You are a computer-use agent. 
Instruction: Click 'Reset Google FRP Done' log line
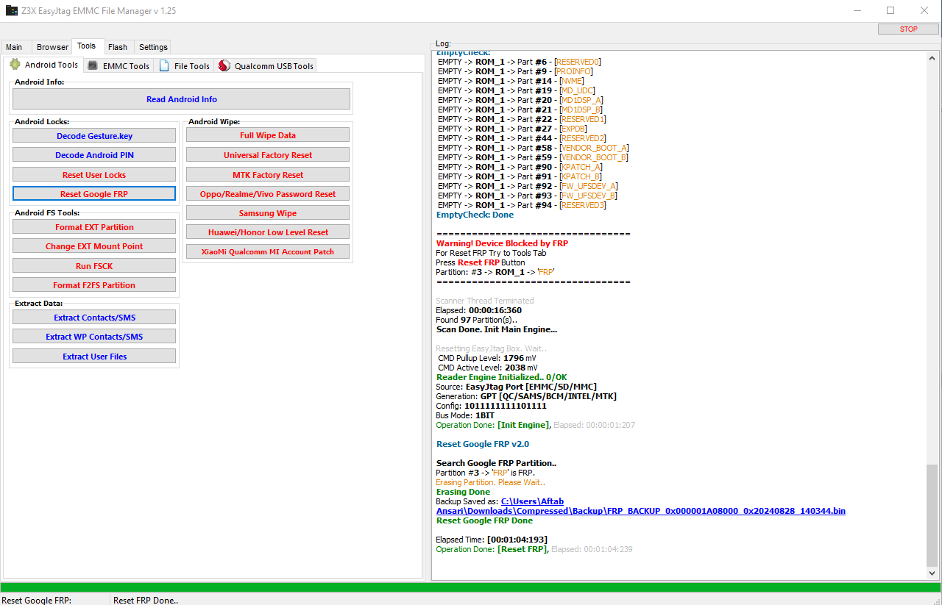pos(484,520)
